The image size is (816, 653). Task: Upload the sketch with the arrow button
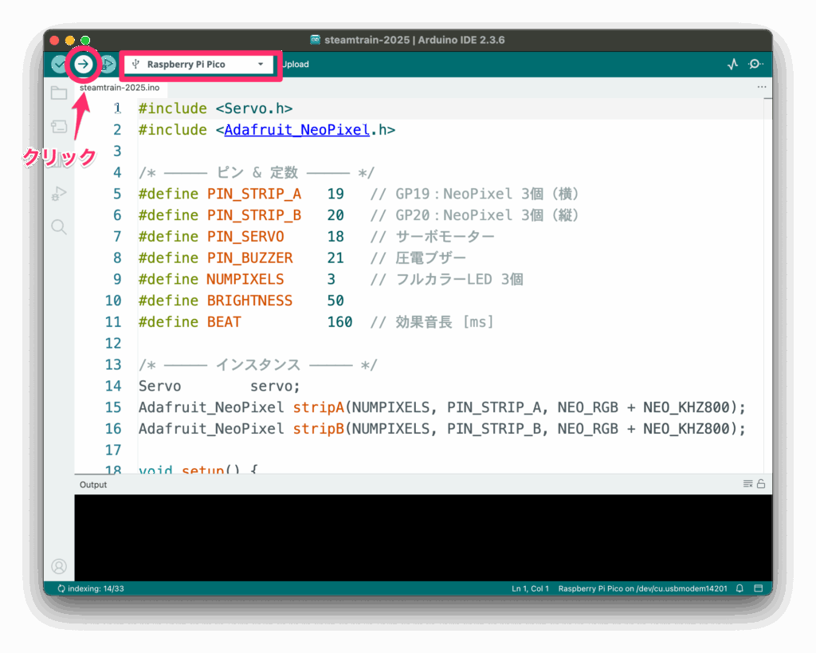click(x=83, y=64)
